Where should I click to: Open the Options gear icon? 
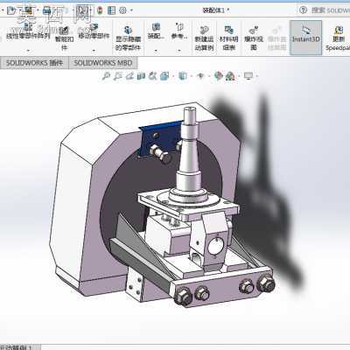[123, 10]
